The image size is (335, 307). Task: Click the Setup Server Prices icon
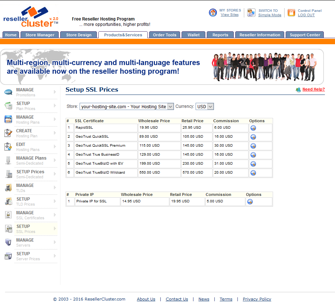pyautogui.click(x=8, y=256)
